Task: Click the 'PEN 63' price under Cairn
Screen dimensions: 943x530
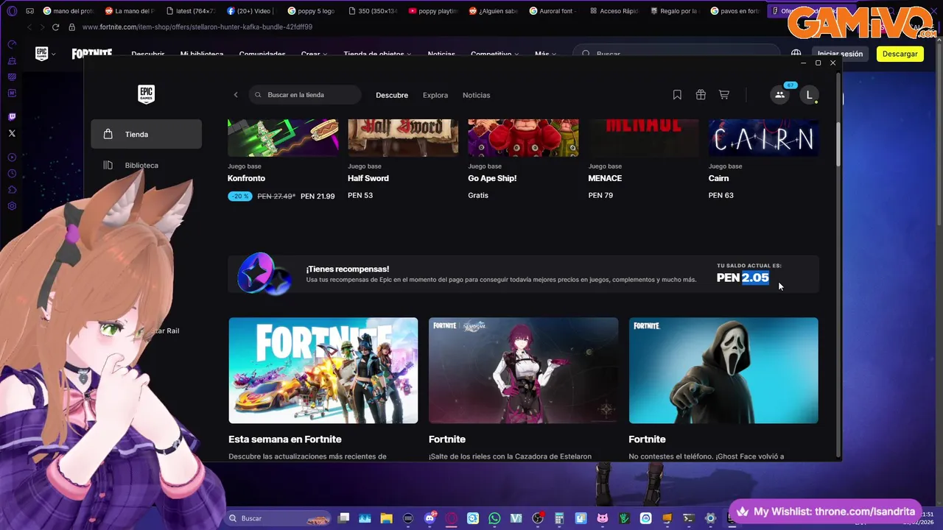Action: (x=721, y=195)
